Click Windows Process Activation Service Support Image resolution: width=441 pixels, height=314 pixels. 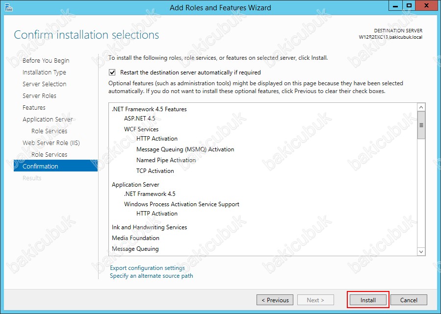182,204
